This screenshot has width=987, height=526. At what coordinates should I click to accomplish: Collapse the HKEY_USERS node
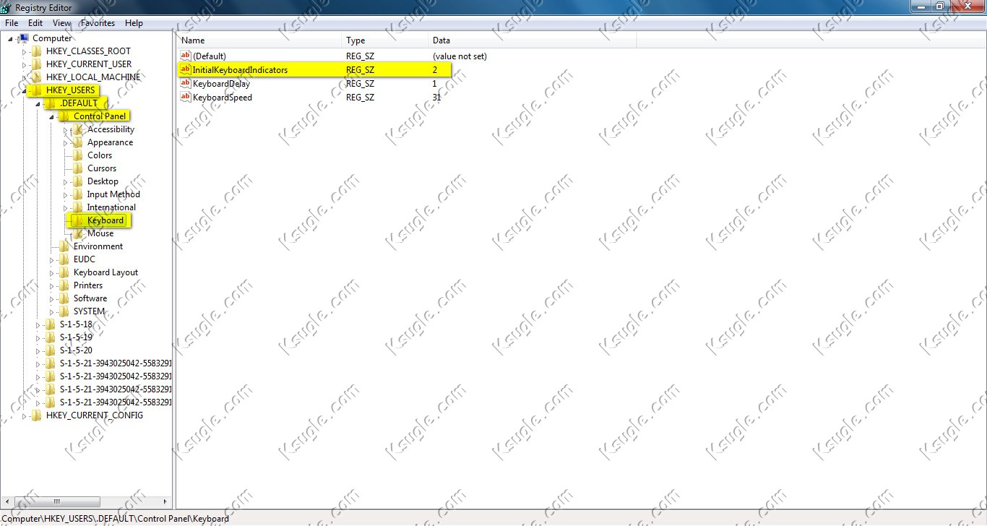coord(24,90)
